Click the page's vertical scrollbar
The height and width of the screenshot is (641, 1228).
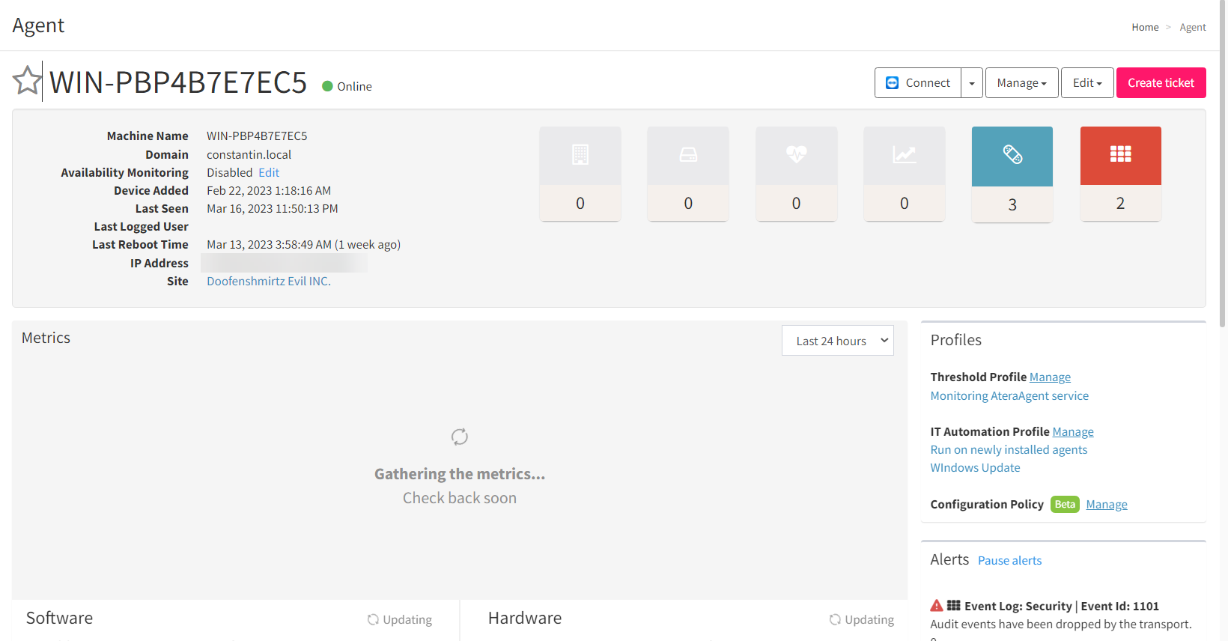click(x=1223, y=165)
